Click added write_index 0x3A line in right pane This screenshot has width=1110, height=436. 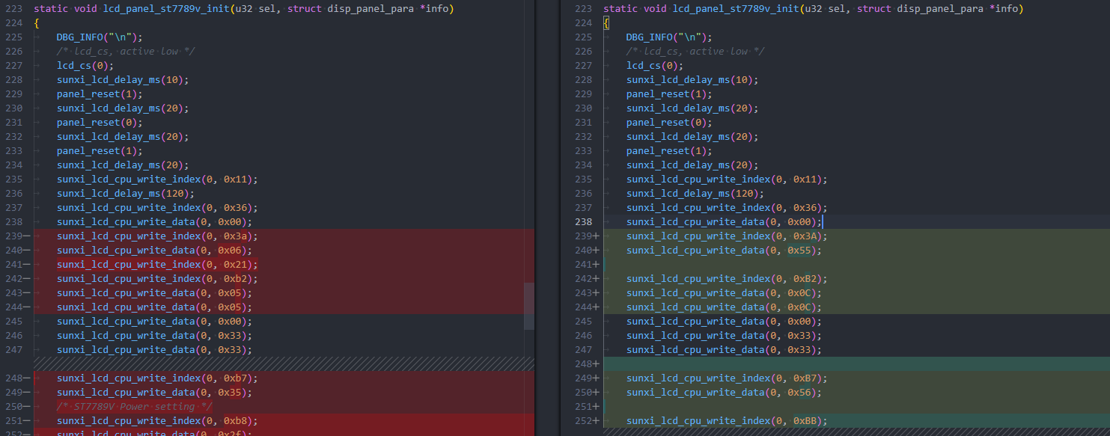(728, 236)
